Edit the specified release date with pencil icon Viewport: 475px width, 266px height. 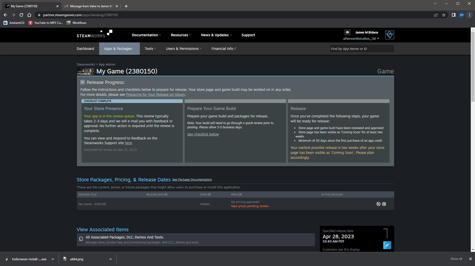[387, 245]
